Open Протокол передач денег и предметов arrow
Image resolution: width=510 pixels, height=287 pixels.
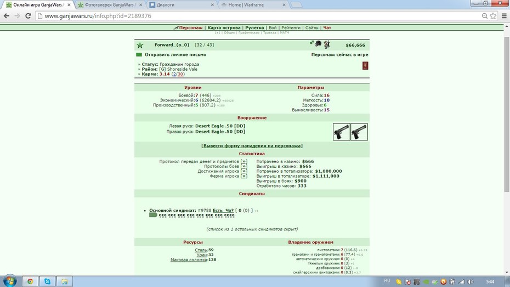(244, 161)
